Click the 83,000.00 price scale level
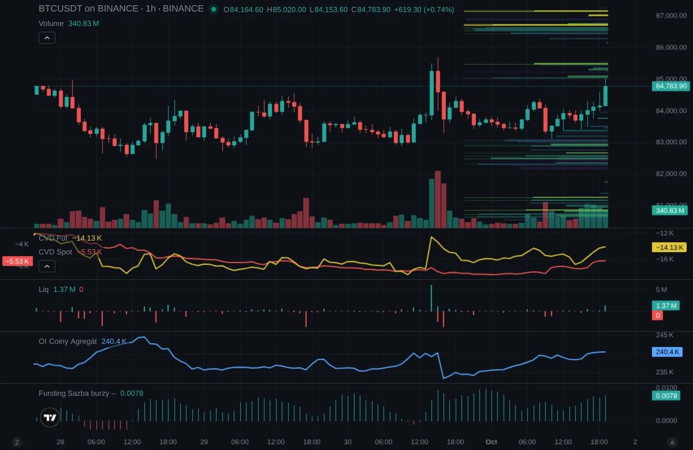This screenshot has width=693, height=450. click(x=671, y=142)
